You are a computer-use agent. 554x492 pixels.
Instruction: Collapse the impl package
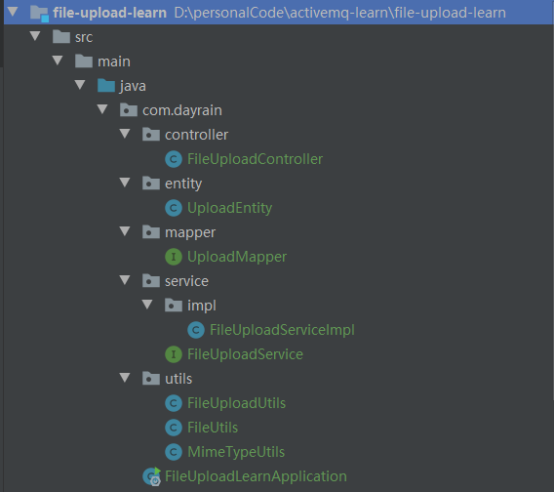click(x=147, y=305)
